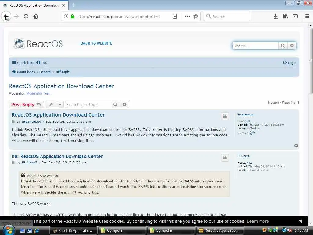The image size is (313, 235).
Task: Click the Post Reply button
Action: [26, 104]
